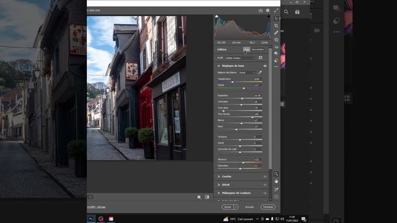
Task: Click the Terminer button
Action: [x=268, y=207]
